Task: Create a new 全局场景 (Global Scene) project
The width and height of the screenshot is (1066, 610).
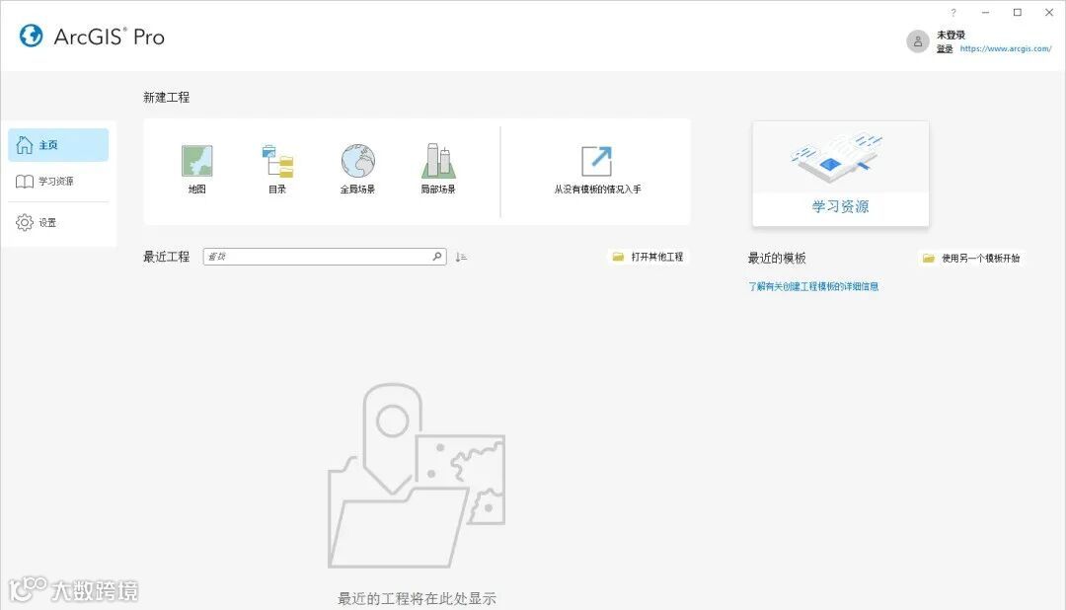Action: (x=357, y=168)
